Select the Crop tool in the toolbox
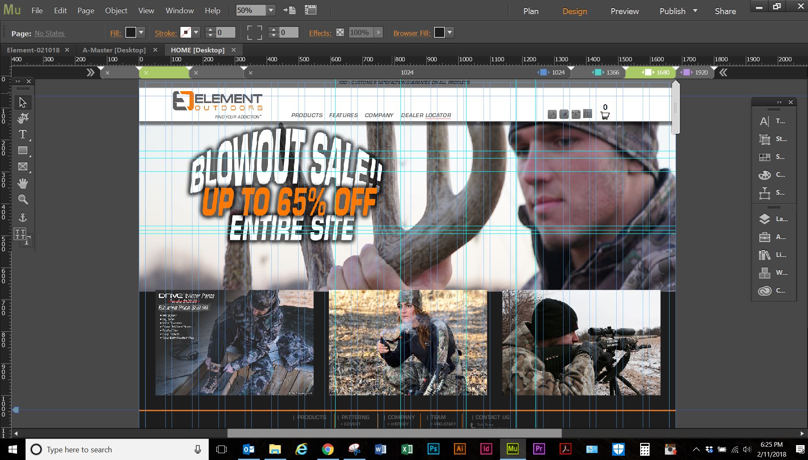 [x=23, y=118]
